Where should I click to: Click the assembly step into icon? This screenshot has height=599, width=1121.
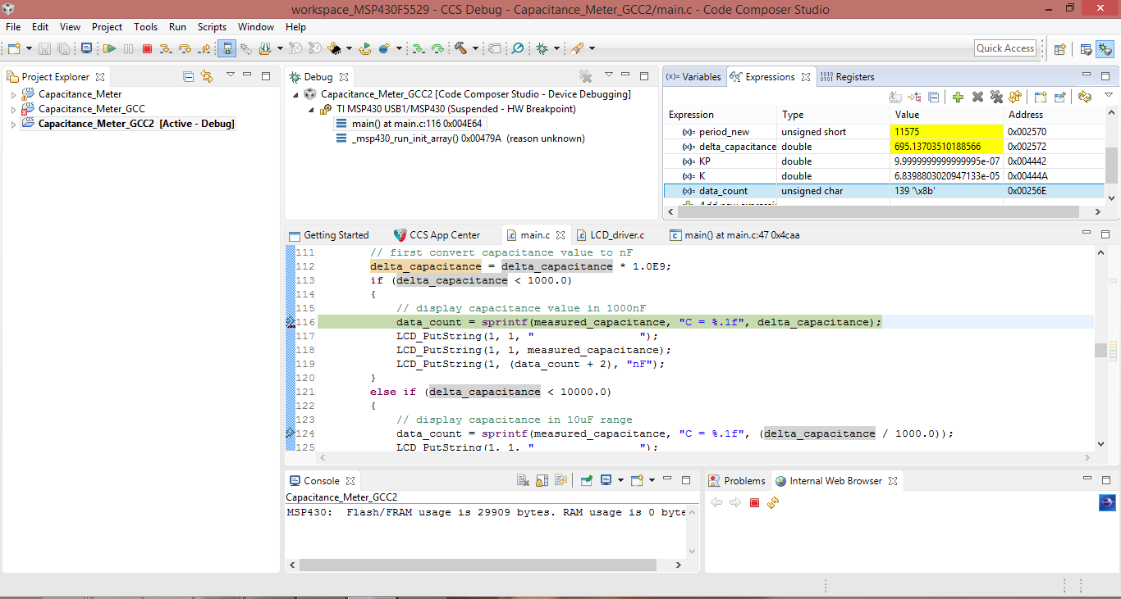point(418,48)
